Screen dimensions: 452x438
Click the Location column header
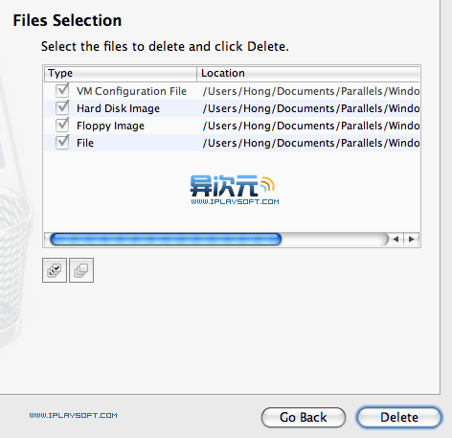click(x=308, y=73)
